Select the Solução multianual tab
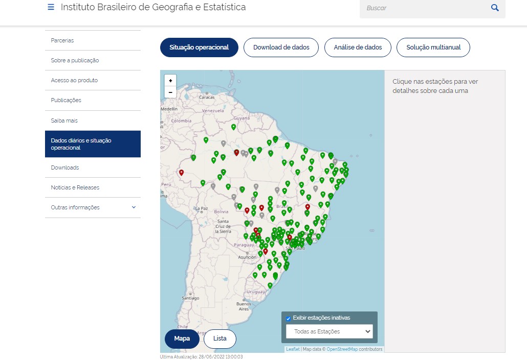Screen dimensions: 527x361 (x=433, y=47)
